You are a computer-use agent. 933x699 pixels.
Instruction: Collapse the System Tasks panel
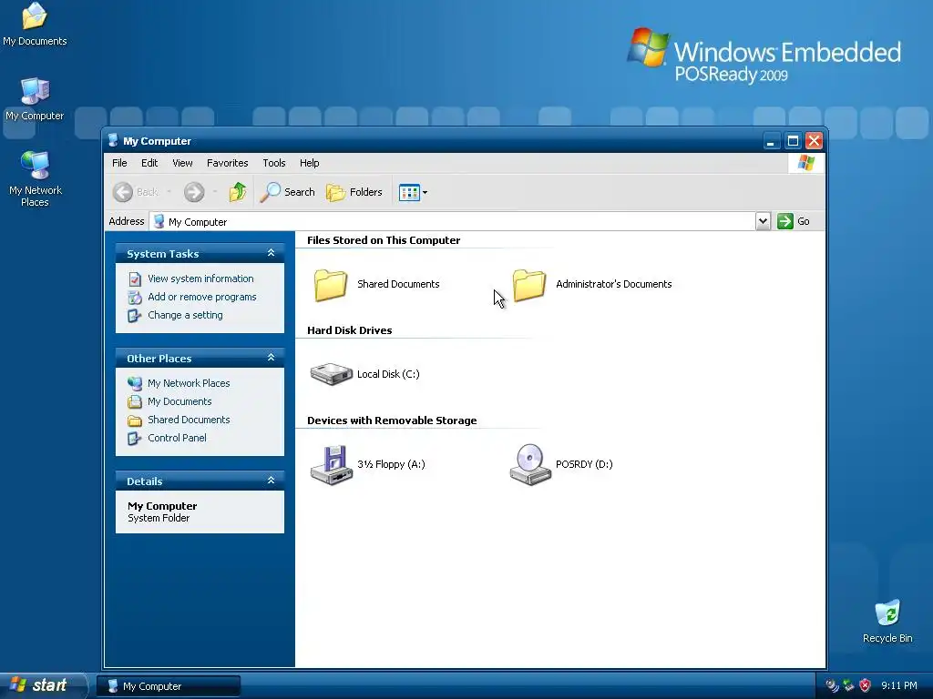coord(271,253)
